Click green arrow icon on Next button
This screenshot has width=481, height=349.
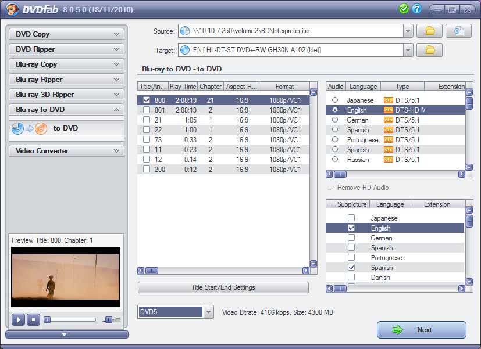click(x=398, y=330)
